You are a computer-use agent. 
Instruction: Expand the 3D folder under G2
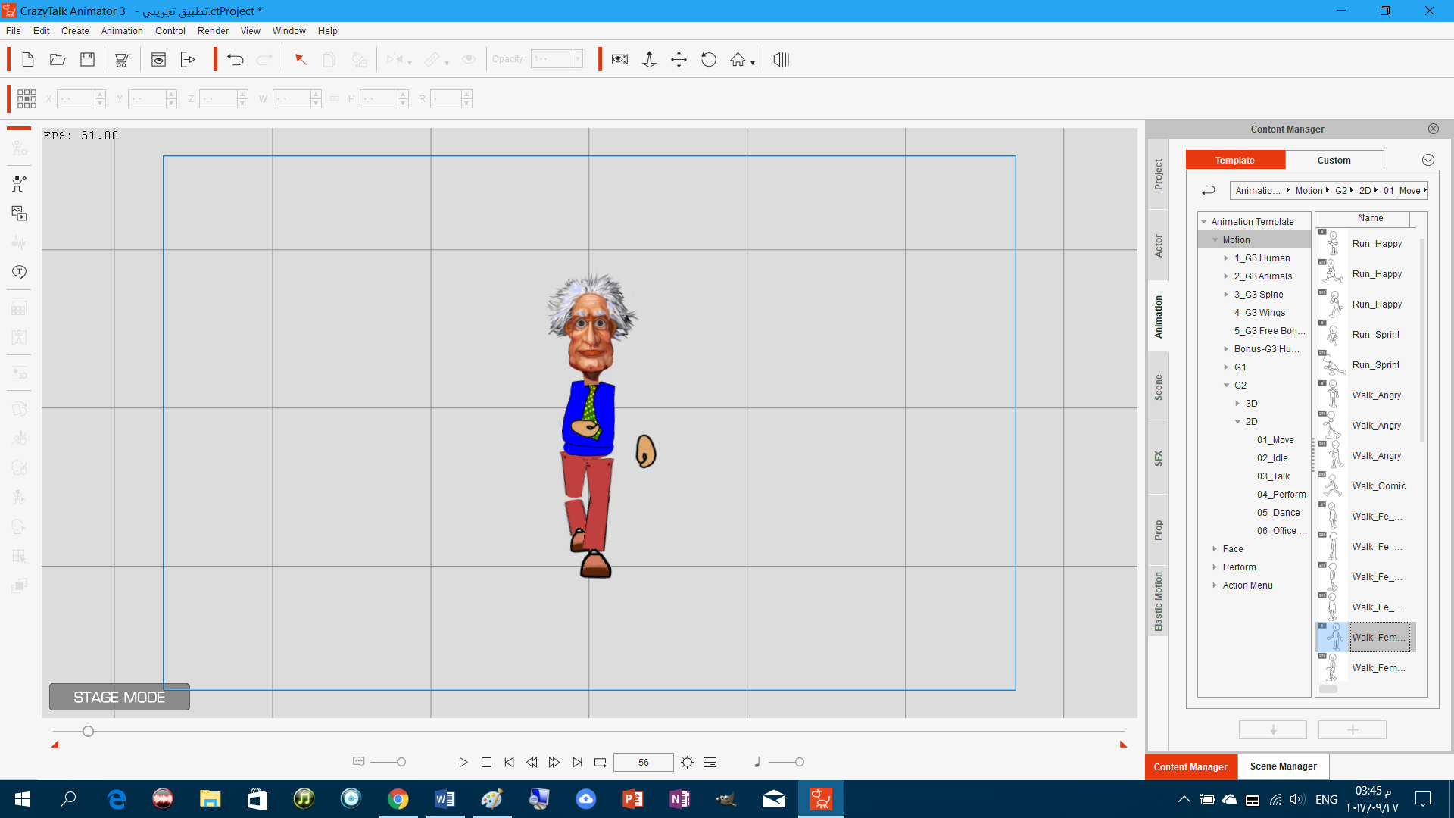click(x=1238, y=404)
